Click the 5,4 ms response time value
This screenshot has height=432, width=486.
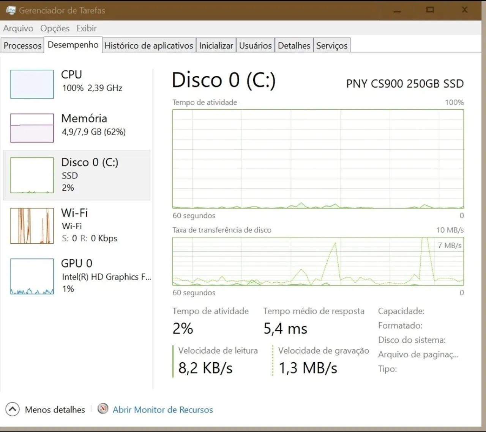[286, 329]
